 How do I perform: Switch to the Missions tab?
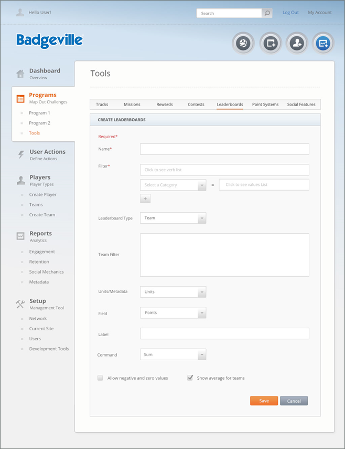[132, 105]
